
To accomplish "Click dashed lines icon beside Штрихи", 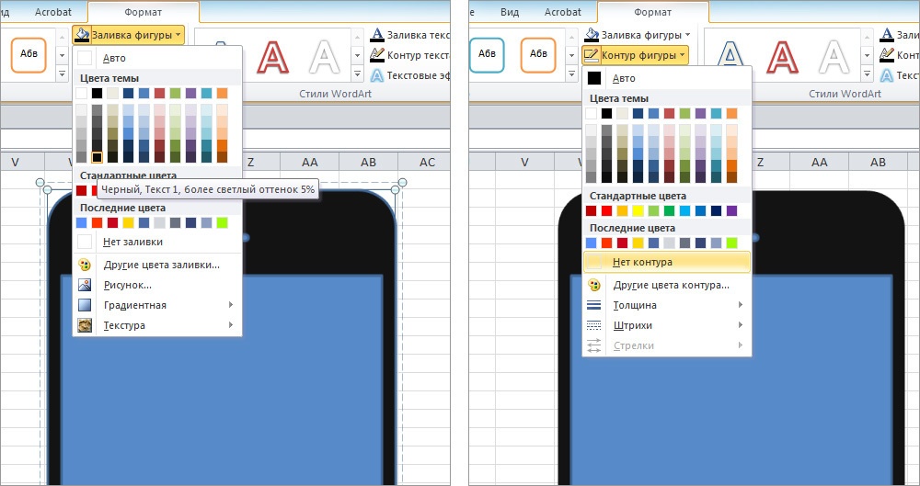I will click(x=594, y=325).
